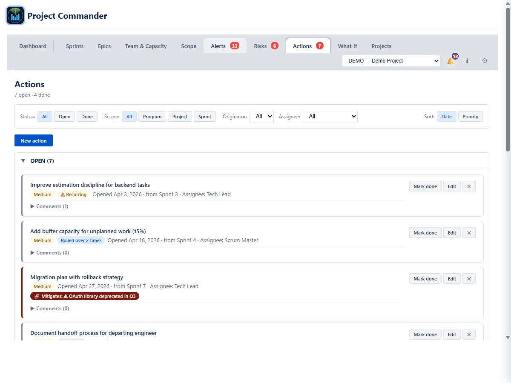
Task: Open the Mitigates OAuth library deprecated link chip
Action: pyautogui.click(x=85, y=296)
